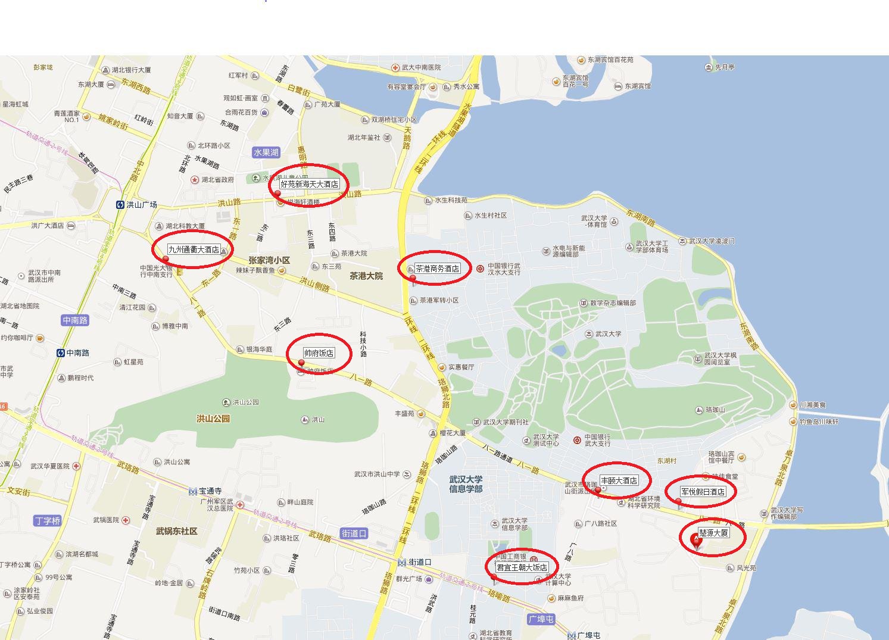This screenshot has width=889, height=640.
Task: Click the 武大中南医院 hospital cross icon
Action: (x=395, y=68)
